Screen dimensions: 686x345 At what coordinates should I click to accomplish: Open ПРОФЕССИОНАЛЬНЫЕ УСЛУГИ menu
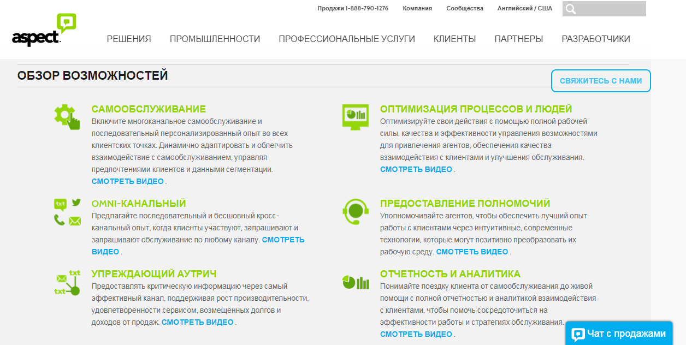(347, 39)
